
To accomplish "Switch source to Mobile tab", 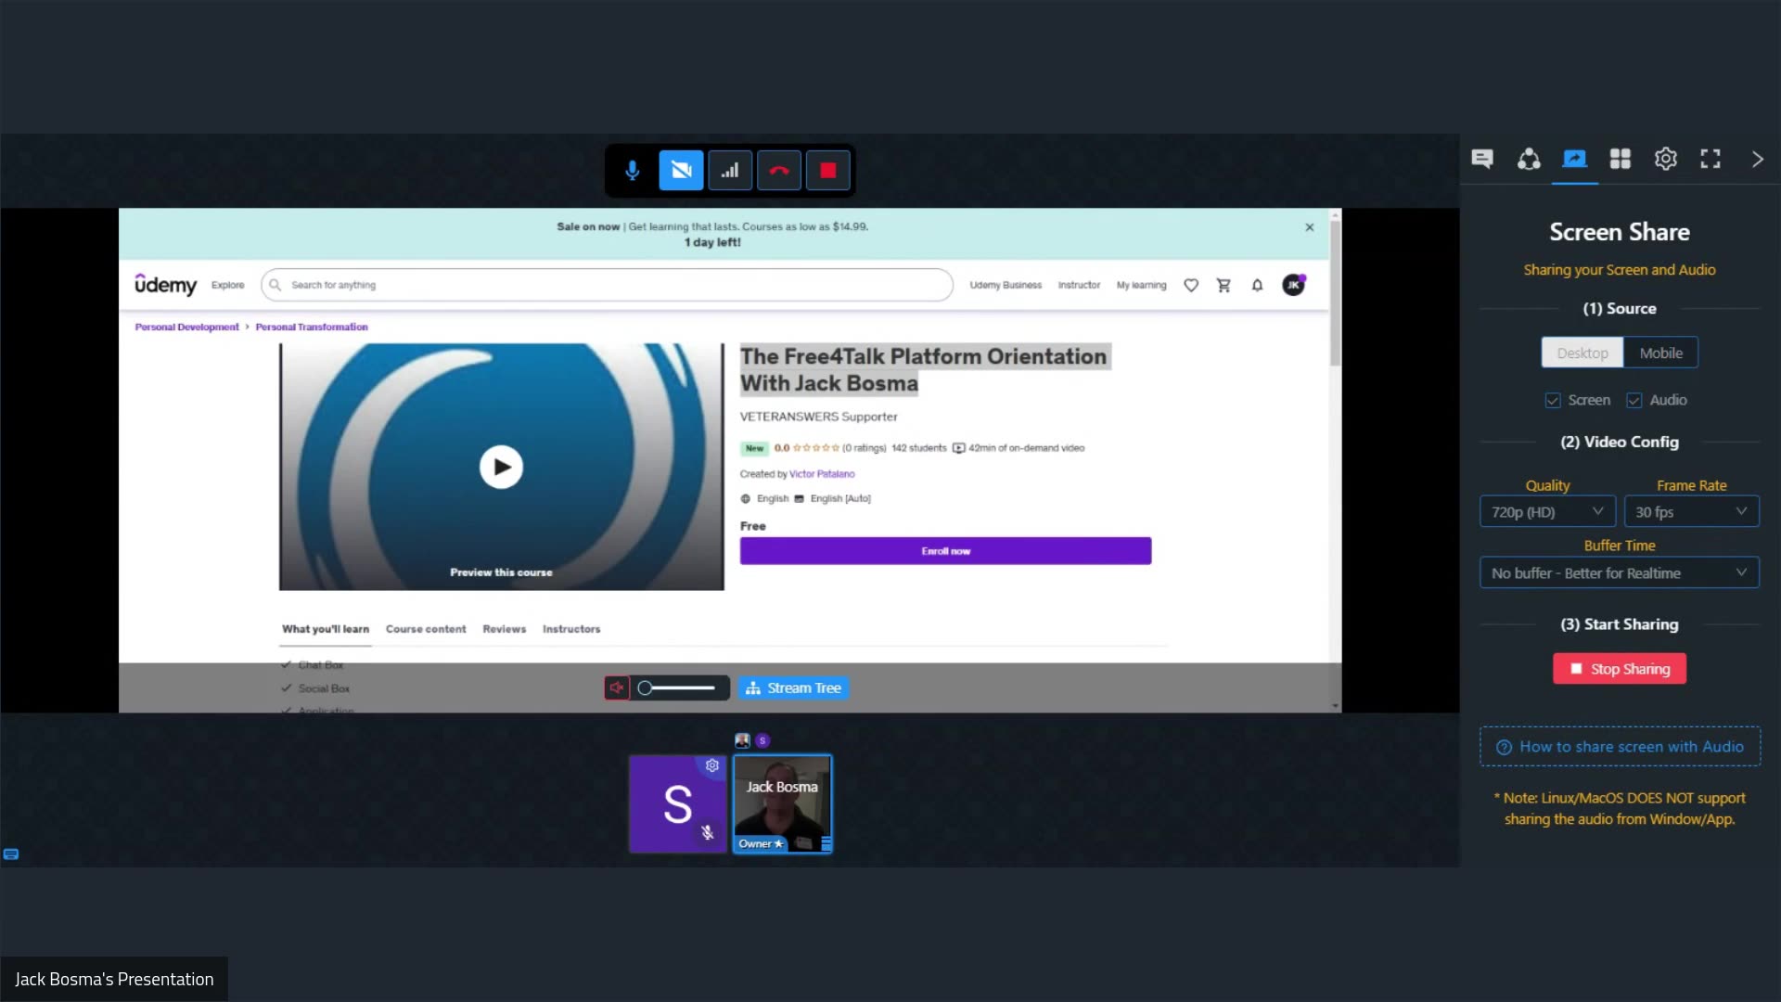I will 1660,353.
